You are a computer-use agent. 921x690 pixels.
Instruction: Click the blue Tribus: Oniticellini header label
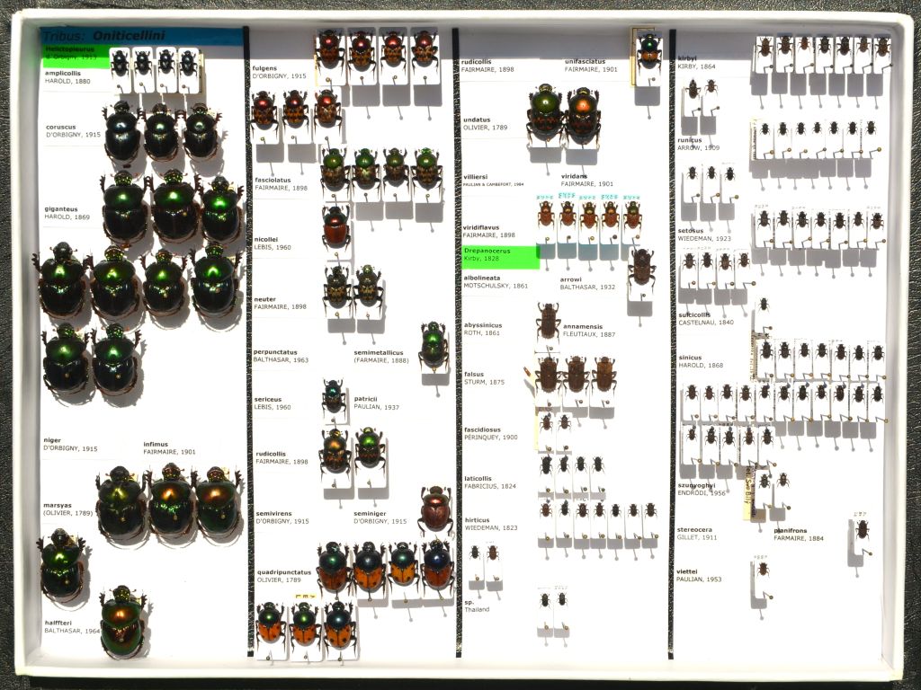pos(142,36)
